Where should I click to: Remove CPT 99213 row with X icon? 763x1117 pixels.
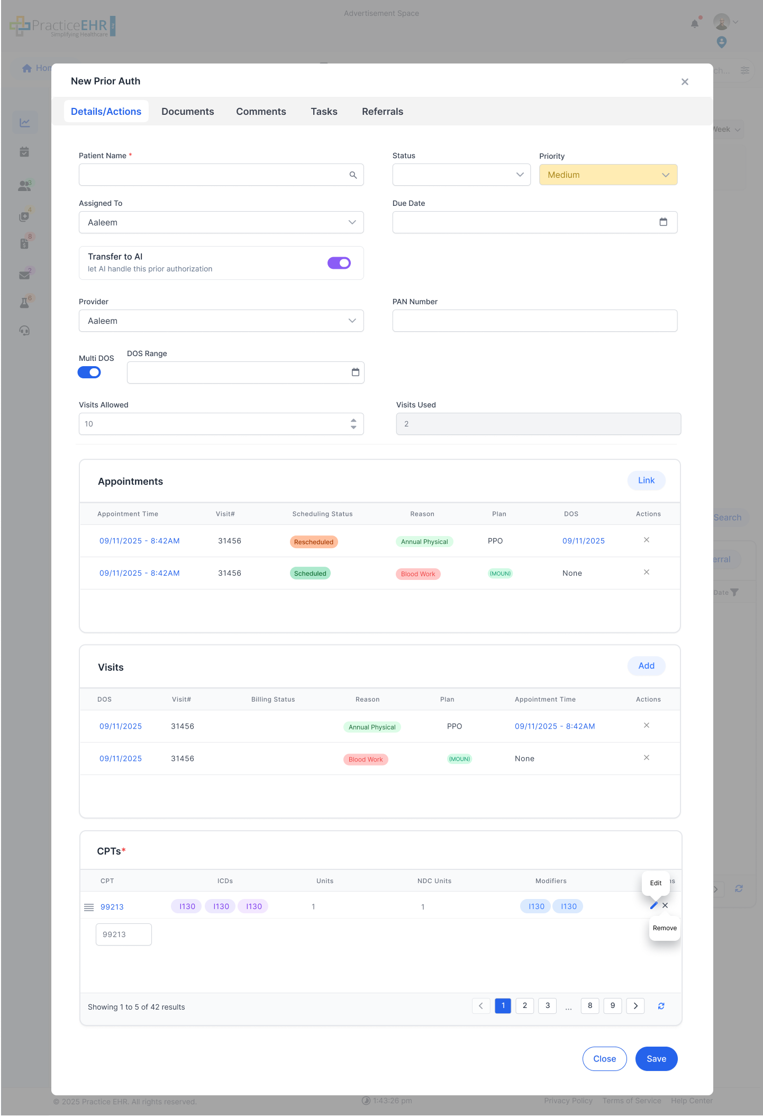[666, 906]
